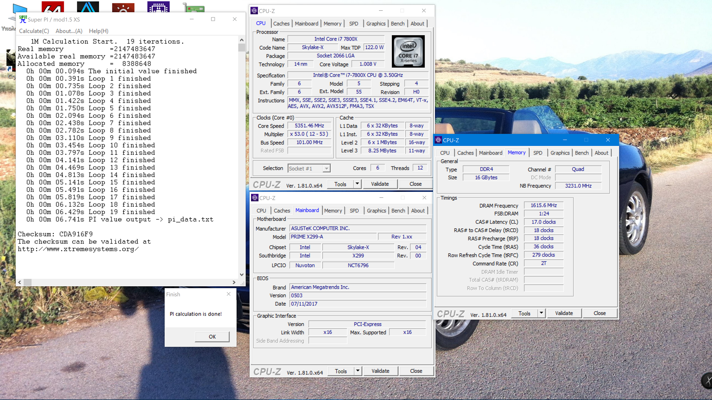Click Super PI vertical scrollbar up arrow
The width and height of the screenshot is (712, 400).
(x=242, y=40)
